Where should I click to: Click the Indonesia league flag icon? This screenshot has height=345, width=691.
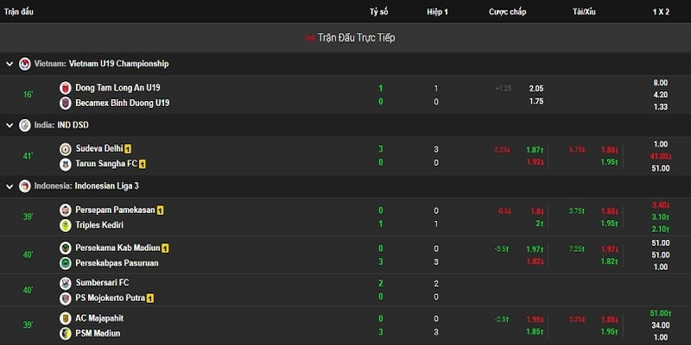[x=25, y=186]
